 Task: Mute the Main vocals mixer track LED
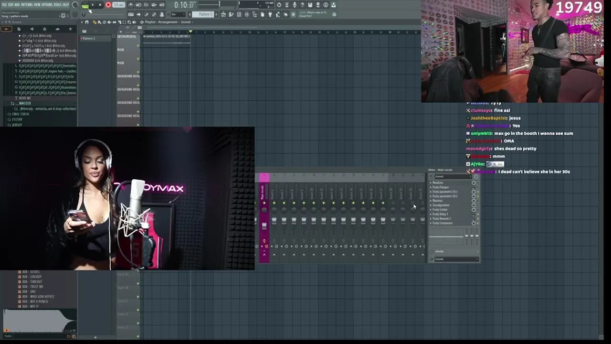point(264,203)
